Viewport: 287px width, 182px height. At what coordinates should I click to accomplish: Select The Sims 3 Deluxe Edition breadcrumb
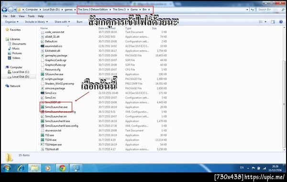[93, 10]
